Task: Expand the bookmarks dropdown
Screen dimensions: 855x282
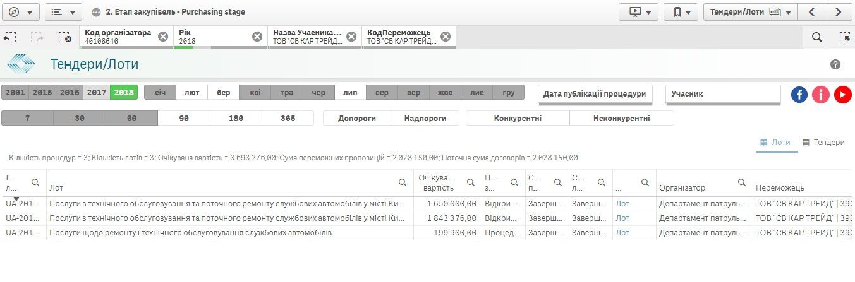Action: [x=682, y=12]
